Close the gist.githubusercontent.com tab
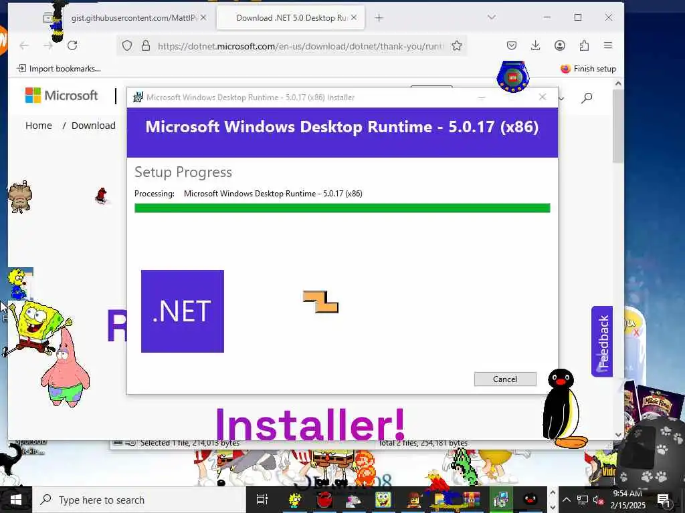Viewport: 685px width, 513px height. tap(203, 18)
